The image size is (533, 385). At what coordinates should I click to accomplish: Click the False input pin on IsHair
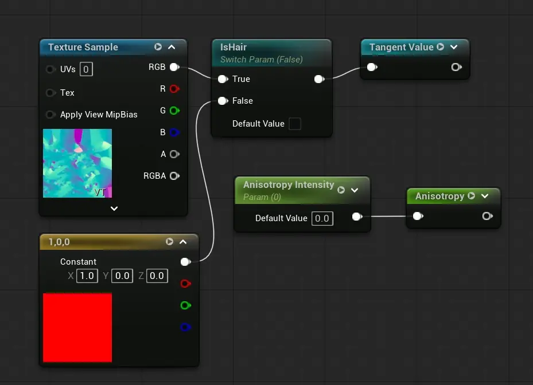coord(223,101)
